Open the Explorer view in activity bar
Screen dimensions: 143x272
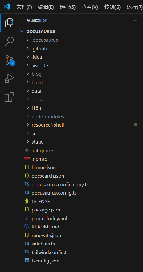[x=9, y=23]
